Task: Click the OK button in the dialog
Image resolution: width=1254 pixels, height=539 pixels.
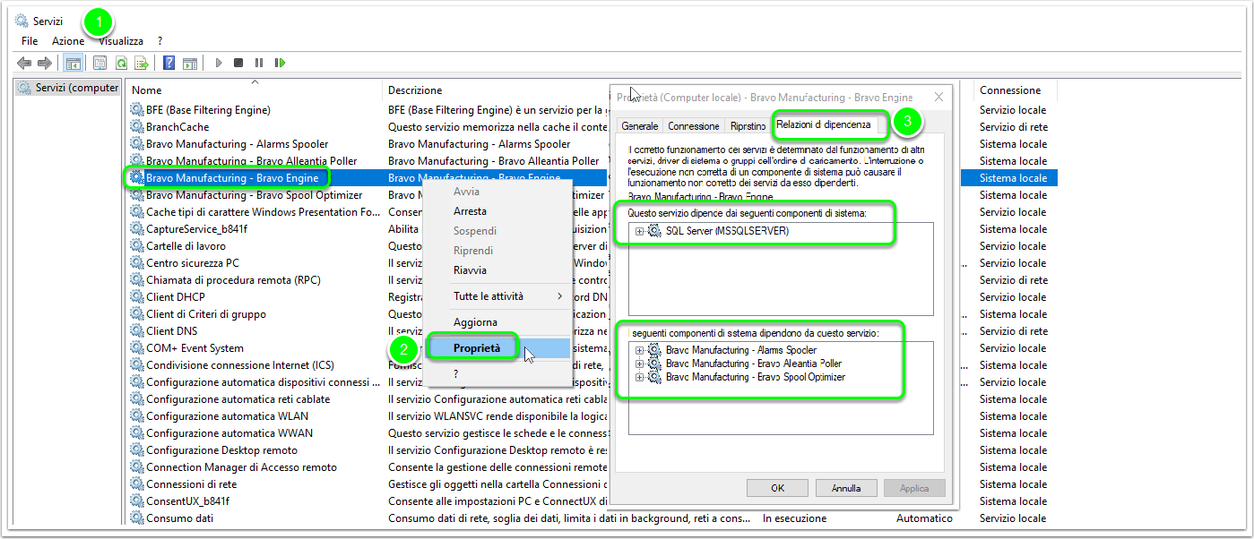Action: pyautogui.click(x=777, y=488)
